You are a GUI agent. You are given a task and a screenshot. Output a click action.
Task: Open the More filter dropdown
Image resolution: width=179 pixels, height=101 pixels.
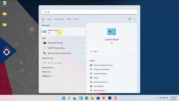(x=77, y=19)
